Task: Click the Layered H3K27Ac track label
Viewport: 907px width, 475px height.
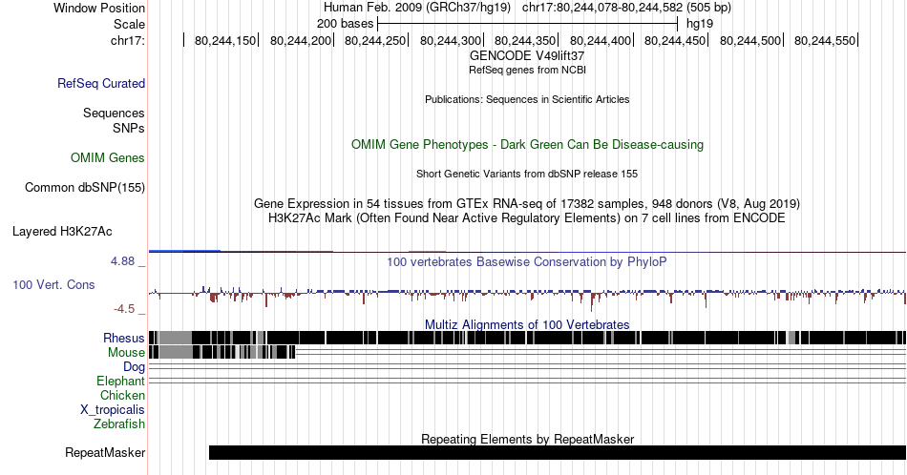Action: (62, 231)
